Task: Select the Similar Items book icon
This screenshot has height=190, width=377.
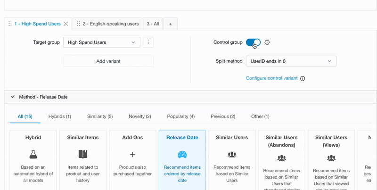Action: [83, 155]
